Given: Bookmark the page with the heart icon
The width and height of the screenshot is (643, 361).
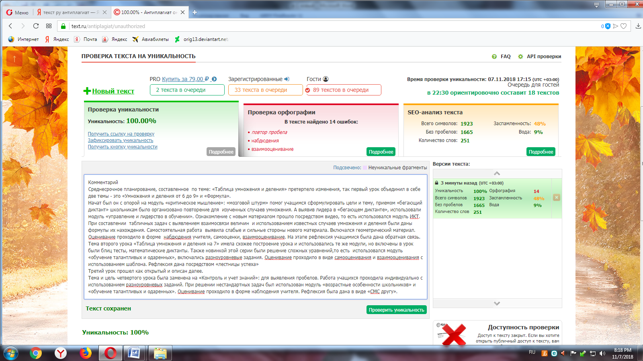Looking at the screenshot, I should pos(624,26).
